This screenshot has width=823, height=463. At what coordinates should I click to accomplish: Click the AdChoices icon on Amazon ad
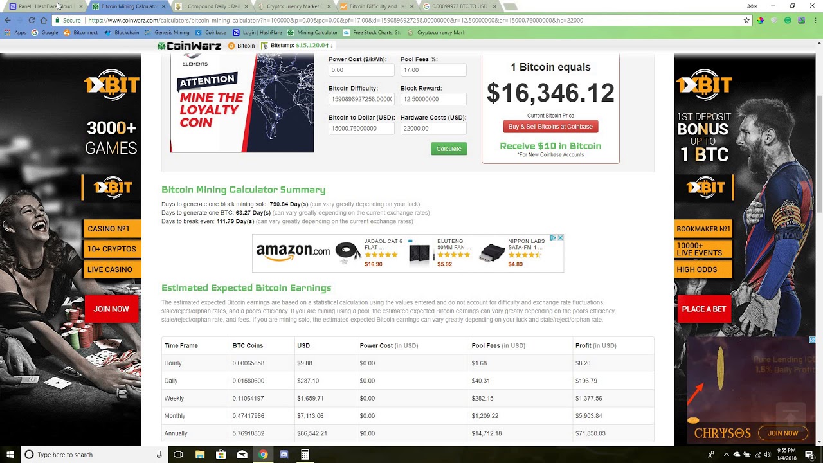pyautogui.click(x=552, y=238)
